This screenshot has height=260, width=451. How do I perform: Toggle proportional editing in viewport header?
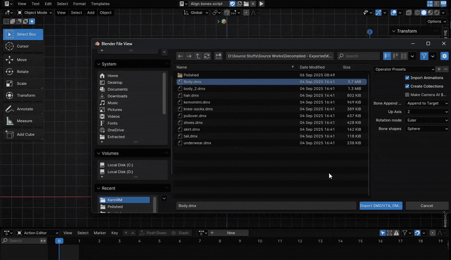pyautogui.click(x=246, y=12)
